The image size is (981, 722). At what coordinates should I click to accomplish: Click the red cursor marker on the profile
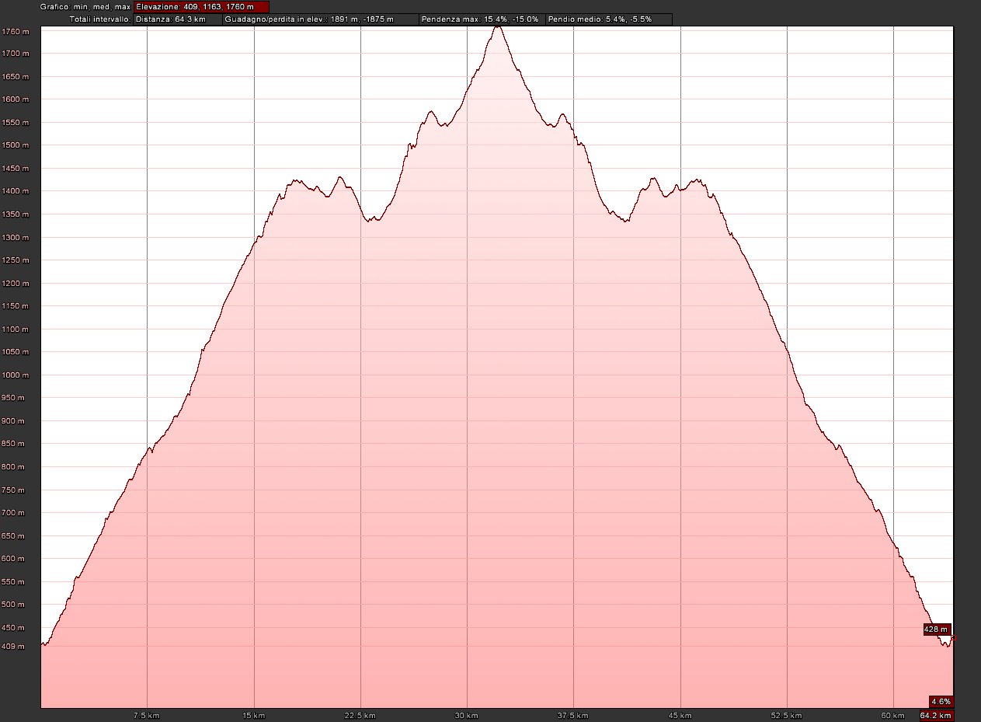pos(952,638)
